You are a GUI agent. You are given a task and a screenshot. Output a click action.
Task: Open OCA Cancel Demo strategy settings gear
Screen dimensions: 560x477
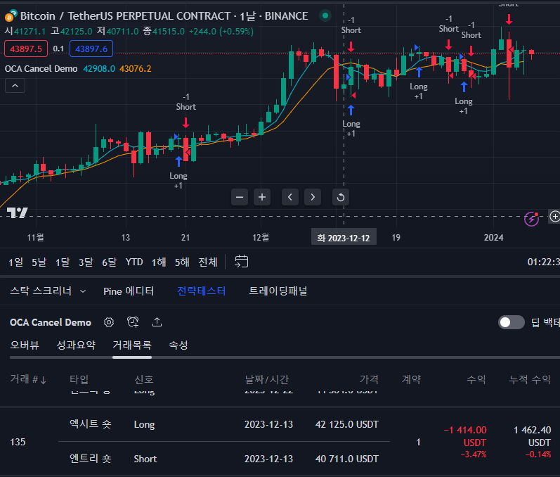(109, 322)
